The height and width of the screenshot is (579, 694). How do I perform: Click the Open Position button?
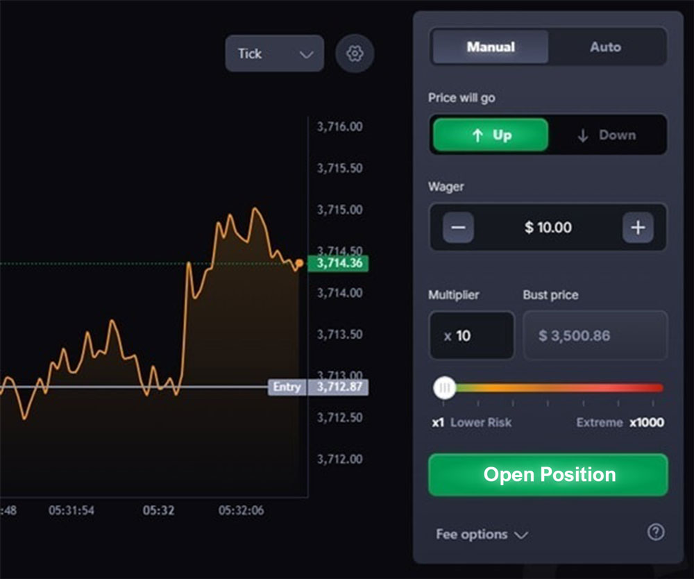pos(548,475)
